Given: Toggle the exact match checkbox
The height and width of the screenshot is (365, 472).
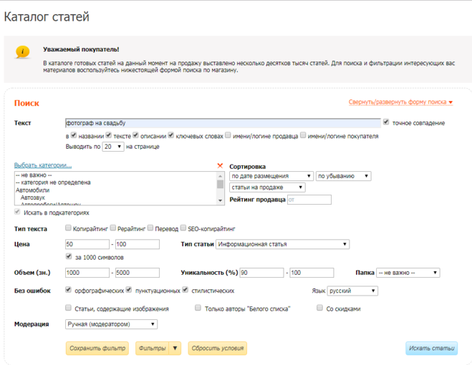Looking at the screenshot, I should pos(387,122).
